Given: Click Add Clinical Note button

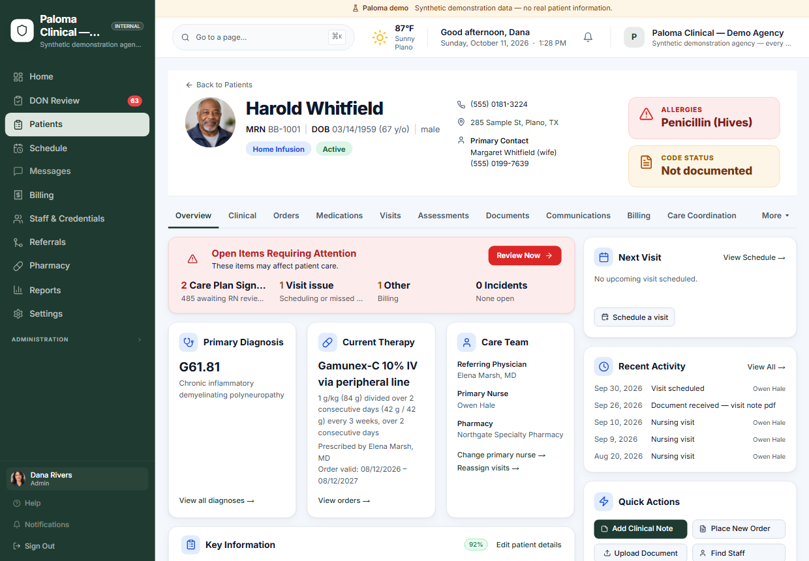Looking at the screenshot, I should [x=641, y=529].
